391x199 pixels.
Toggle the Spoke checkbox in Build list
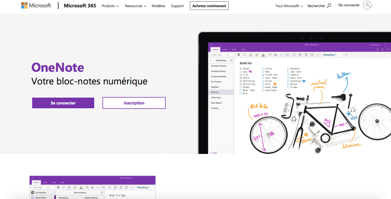[x=241, y=69]
